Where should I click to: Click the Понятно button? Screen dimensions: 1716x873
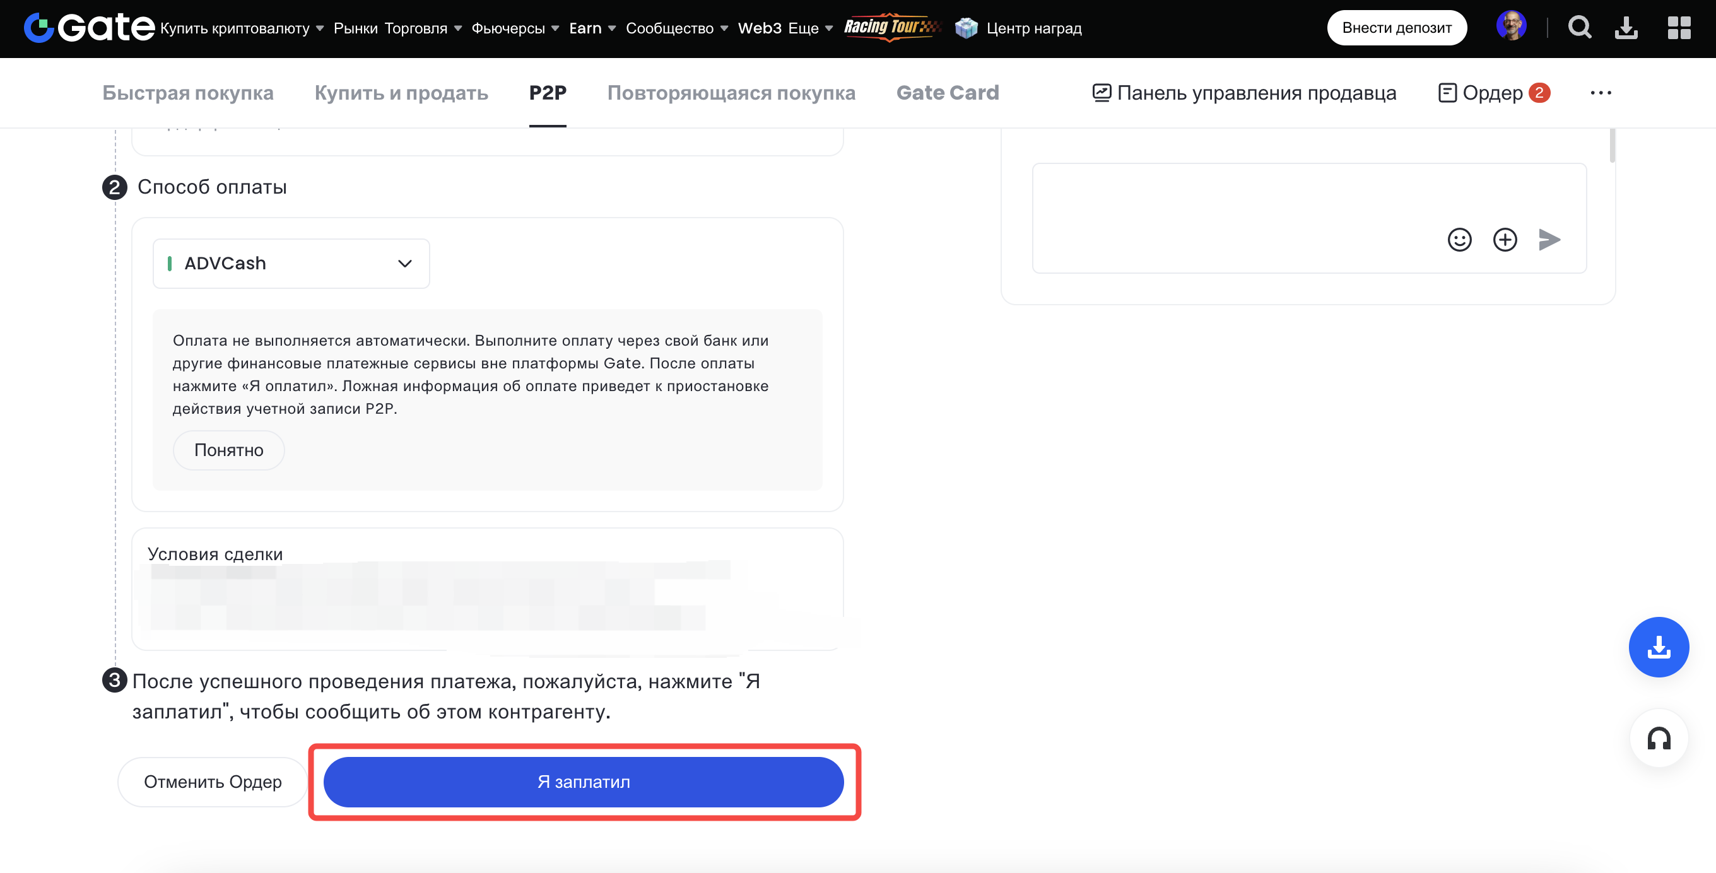click(228, 450)
